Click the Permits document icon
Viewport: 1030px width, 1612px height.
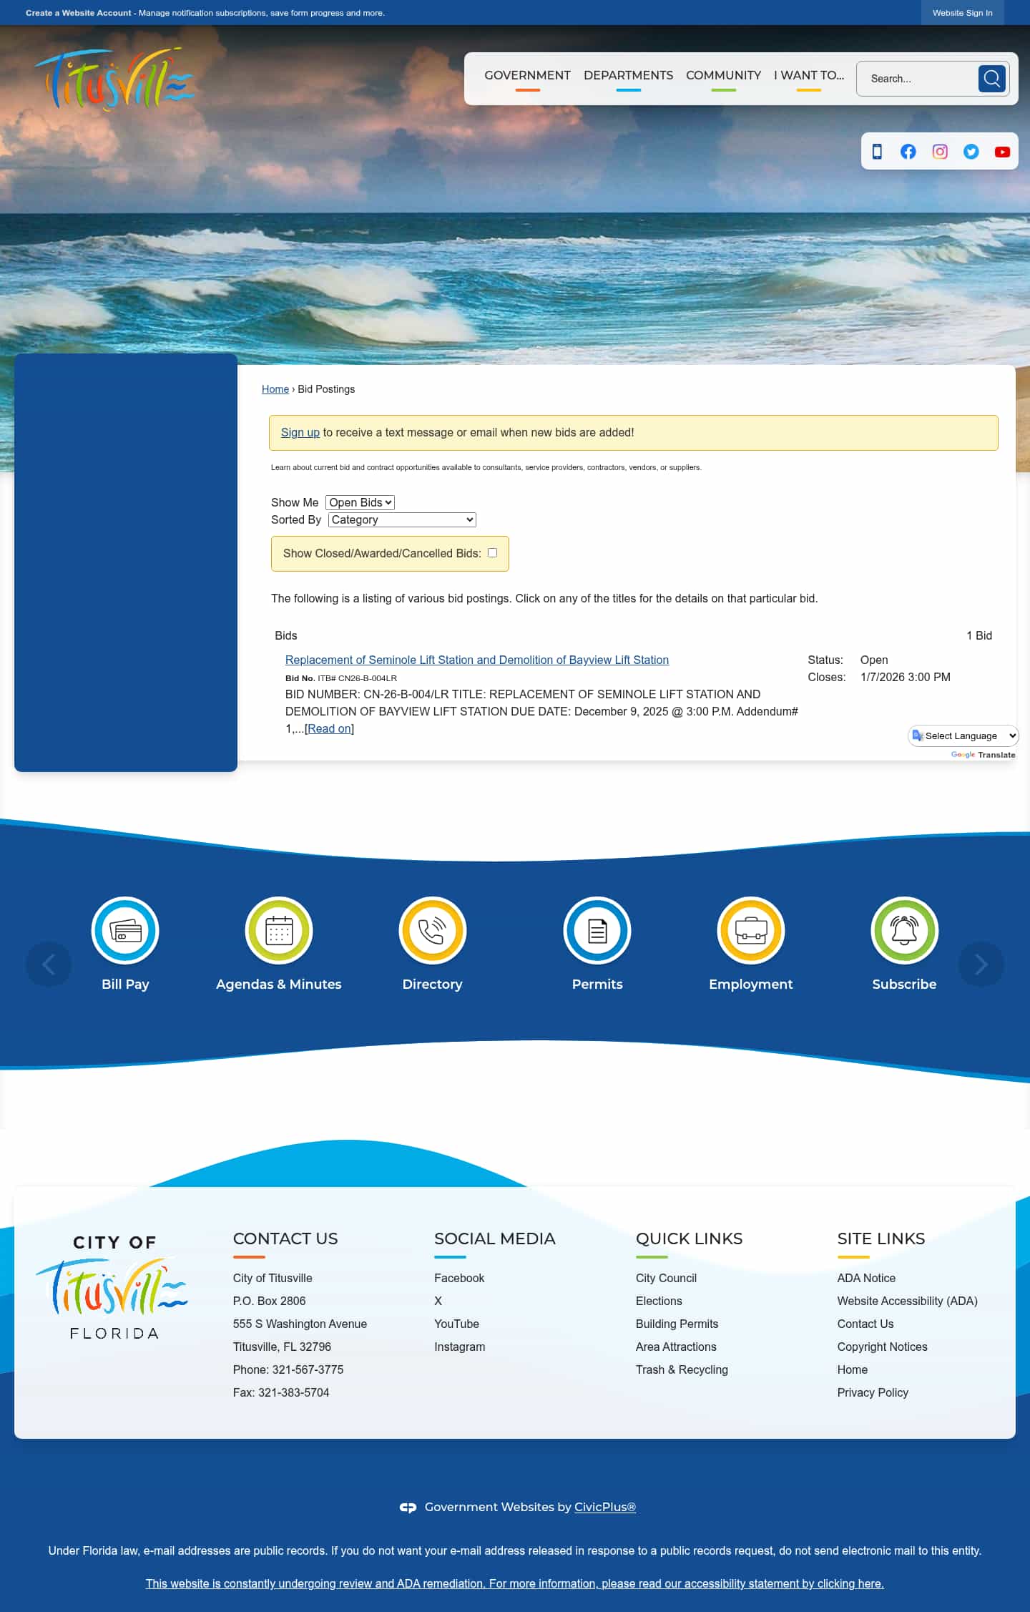click(x=597, y=930)
